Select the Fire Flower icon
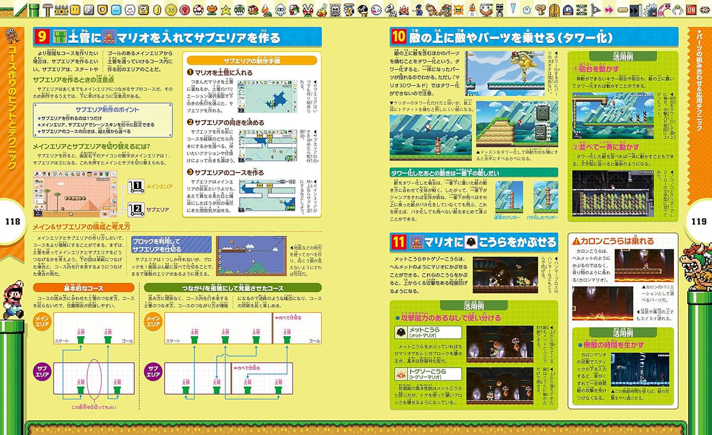This screenshot has width=712, height=435. click(211, 10)
